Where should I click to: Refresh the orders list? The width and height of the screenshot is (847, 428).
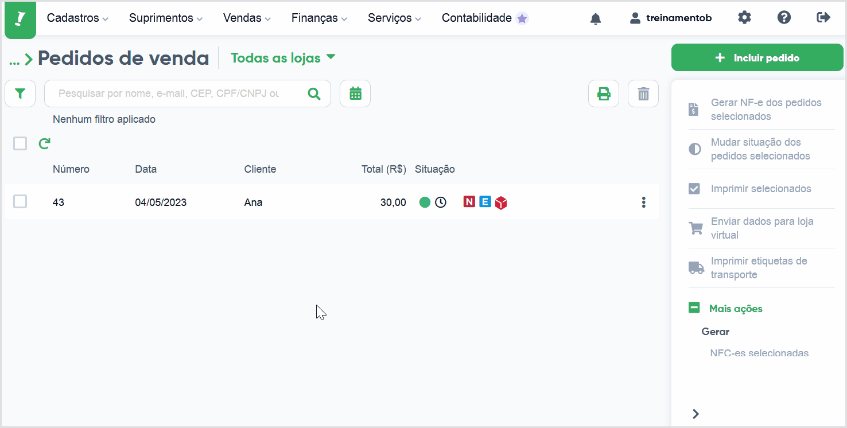click(x=44, y=143)
